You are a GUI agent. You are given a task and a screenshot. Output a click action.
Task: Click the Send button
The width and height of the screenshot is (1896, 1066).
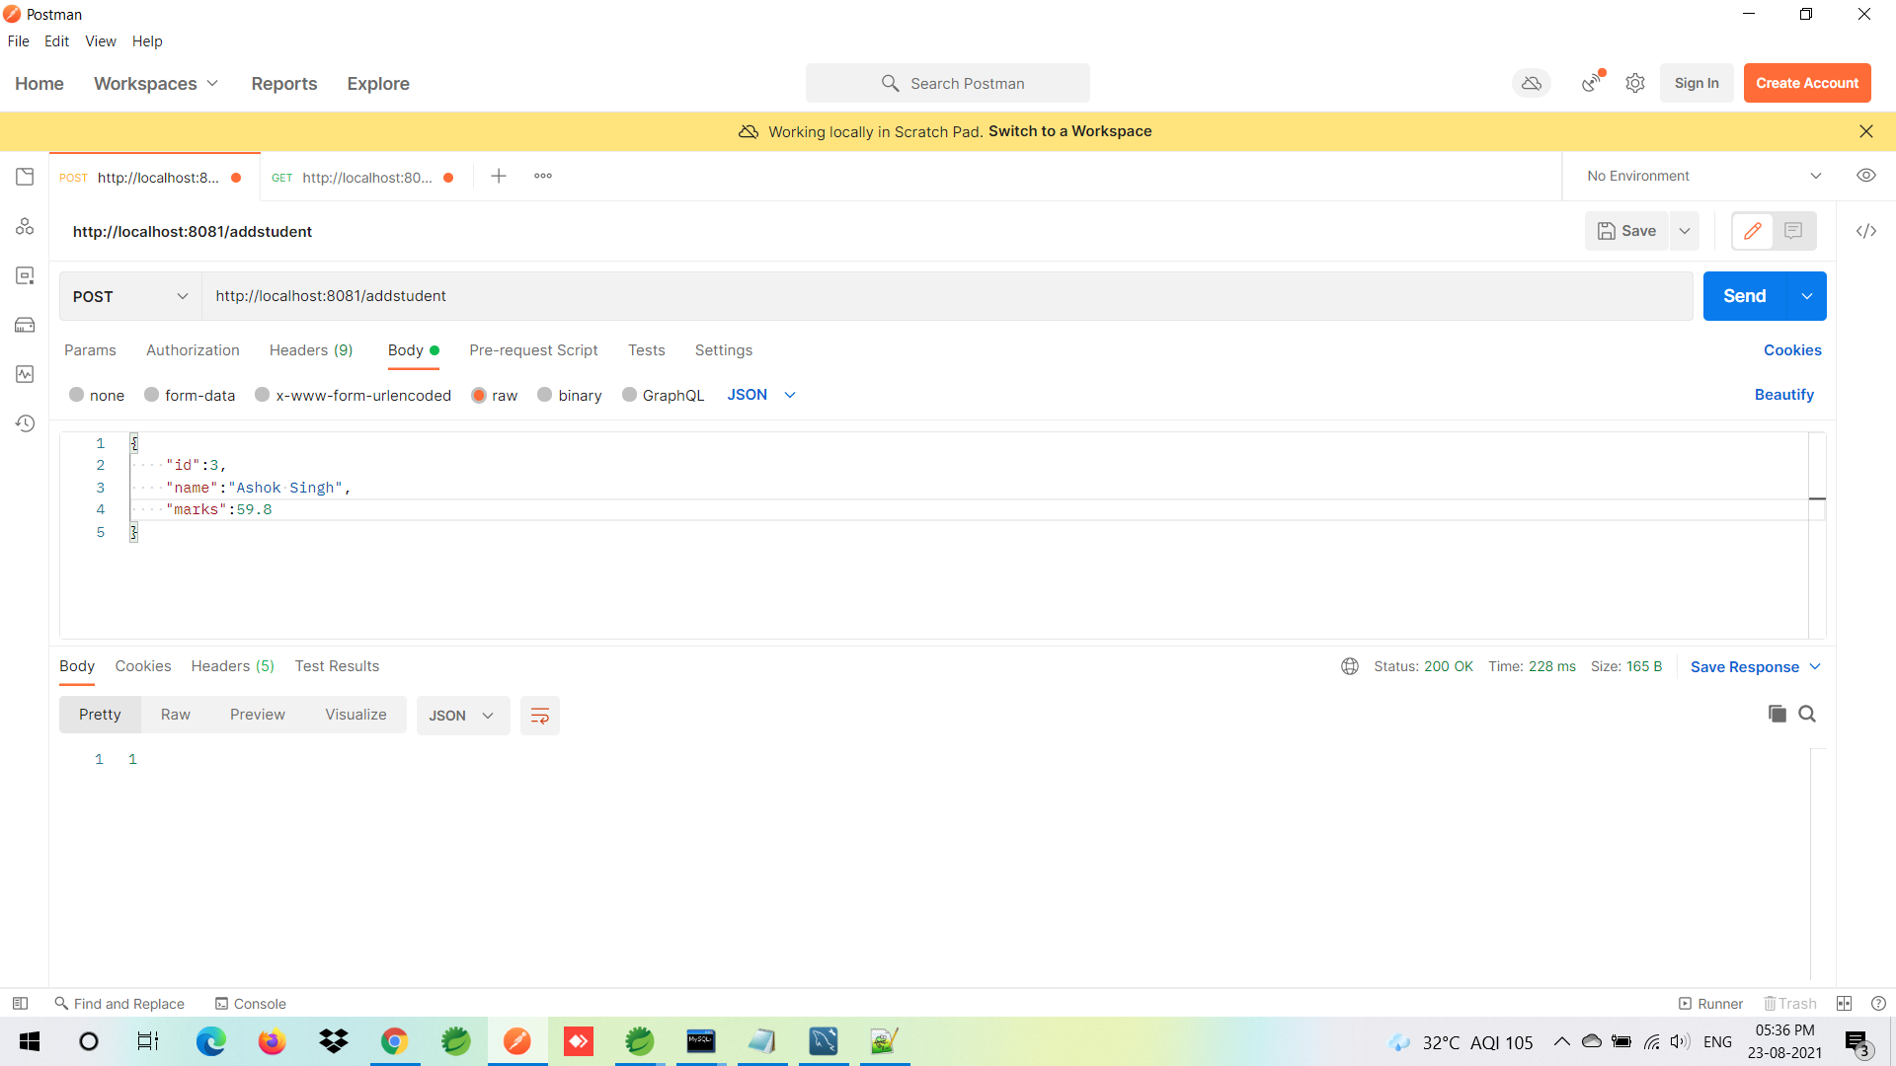[x=1744, y=296]
